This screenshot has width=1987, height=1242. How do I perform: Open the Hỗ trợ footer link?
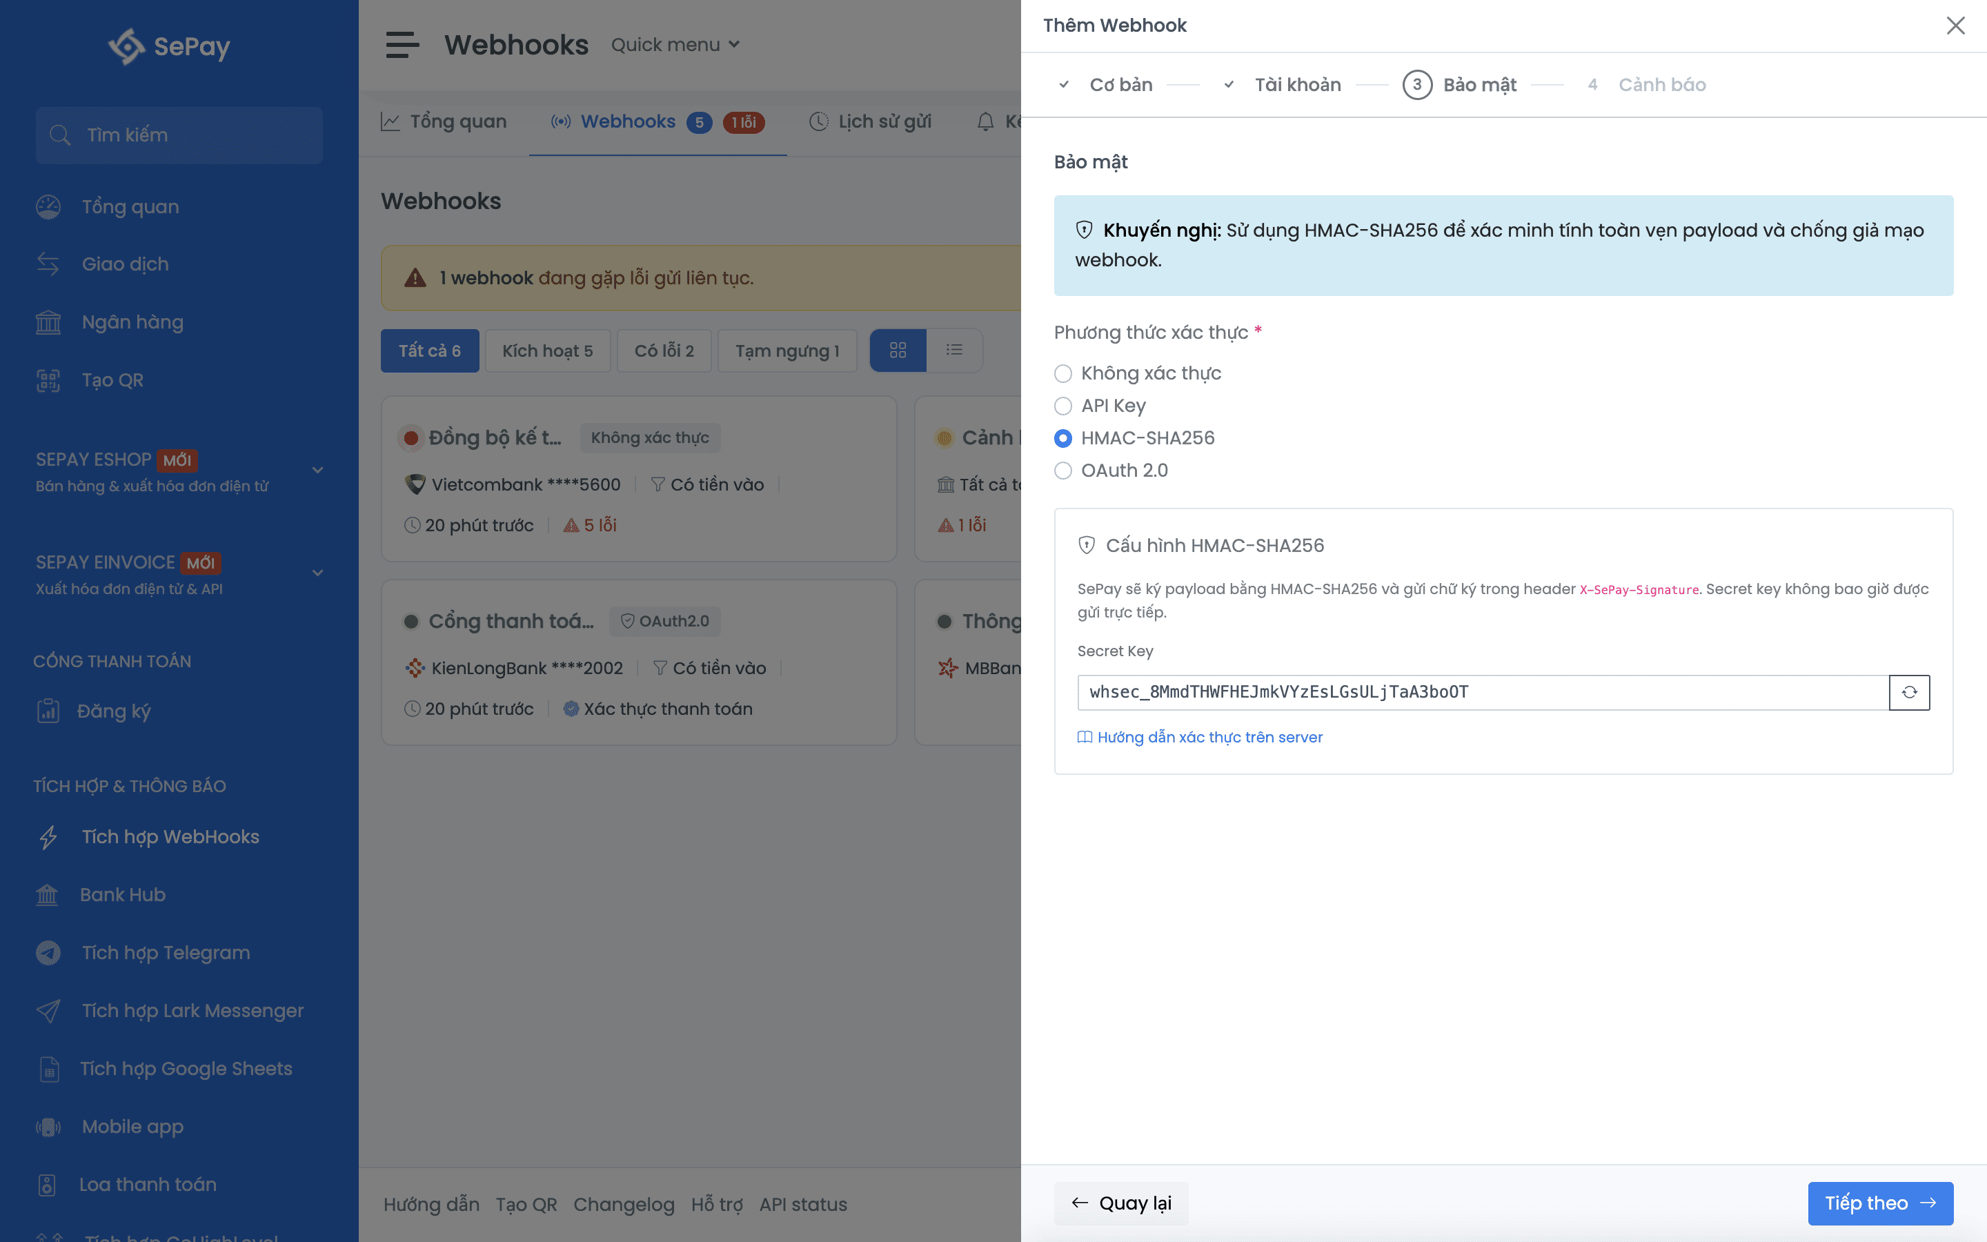[x=717, y=1205]
